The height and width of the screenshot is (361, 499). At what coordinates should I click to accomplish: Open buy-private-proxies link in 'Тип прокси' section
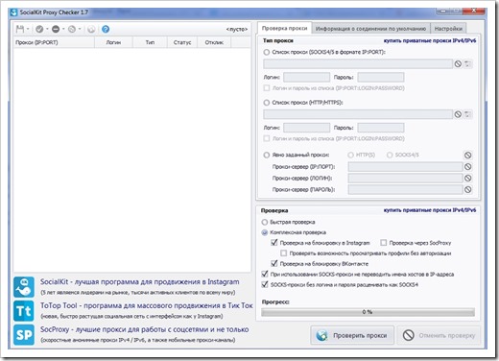tap(430, 40)
